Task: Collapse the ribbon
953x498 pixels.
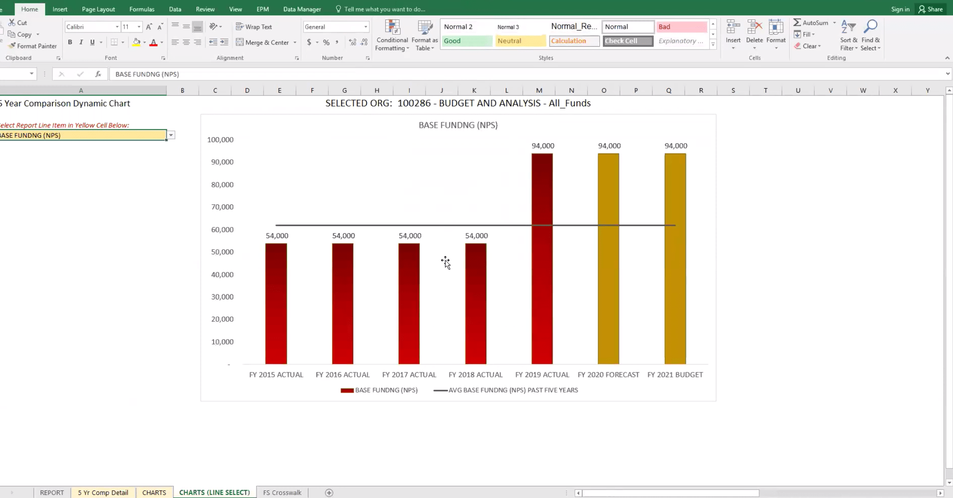Action: coord(947,58)
